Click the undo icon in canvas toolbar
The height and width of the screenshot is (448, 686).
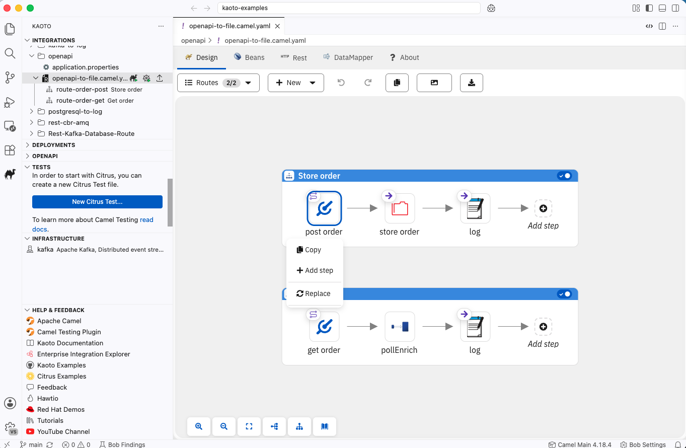point(341,83)
